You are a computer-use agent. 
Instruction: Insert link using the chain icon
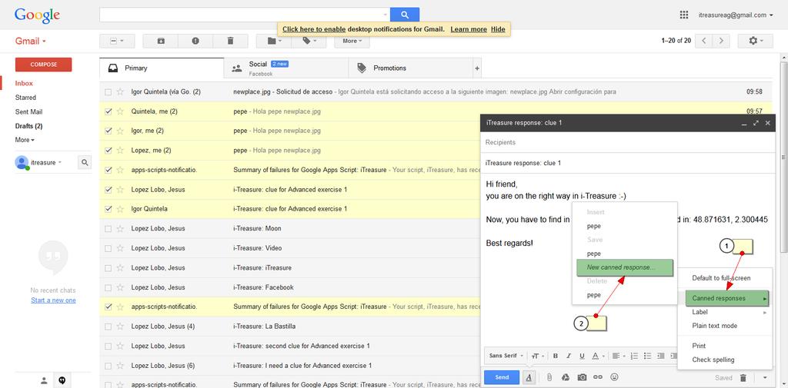(x=597, y=377)
